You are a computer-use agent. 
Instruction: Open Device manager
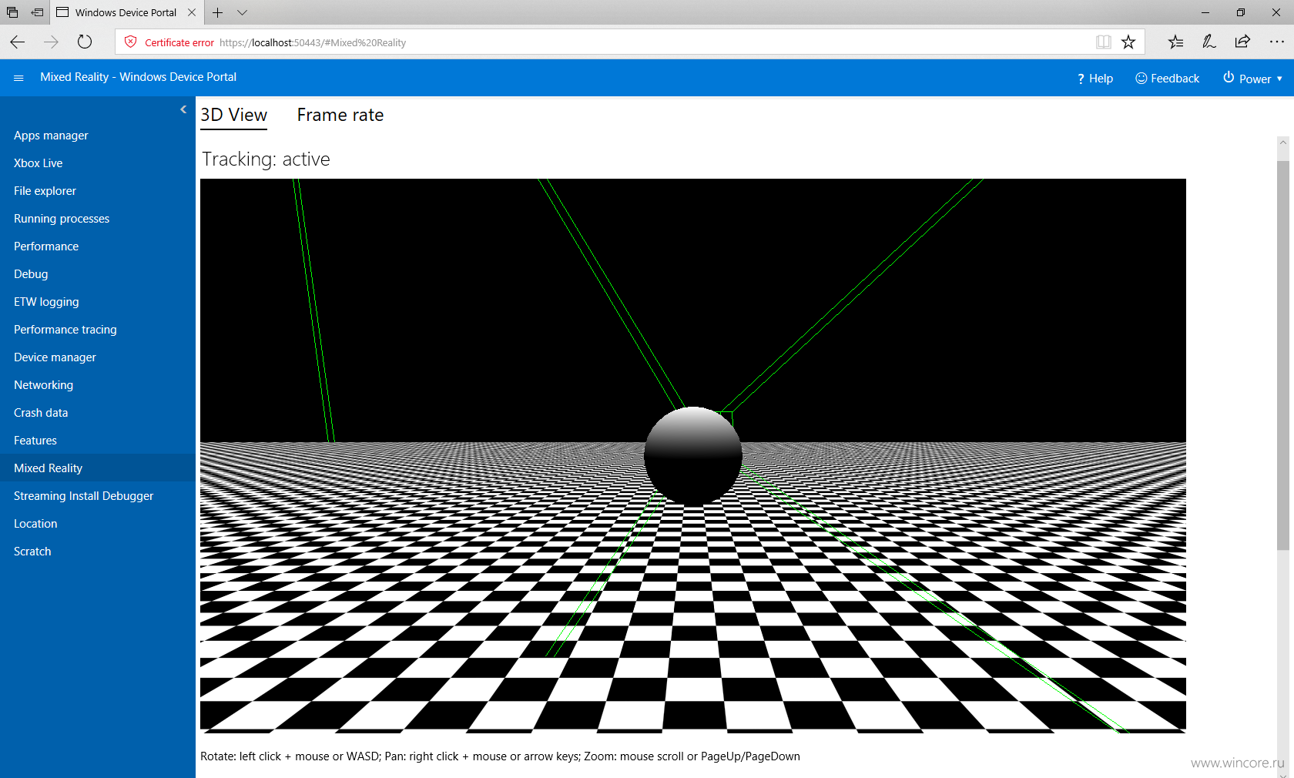(x=55, y=357)
